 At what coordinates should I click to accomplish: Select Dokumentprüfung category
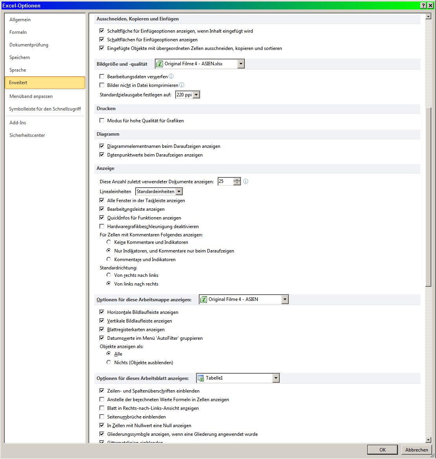pyautogui.click(x=45, y=45)
